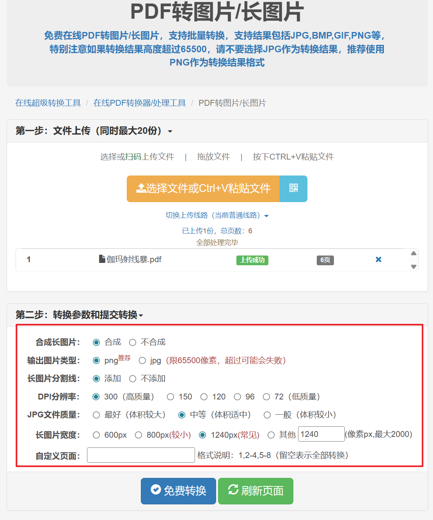Open the 在线PDF转换器/处理工具 page

[140, 103]
